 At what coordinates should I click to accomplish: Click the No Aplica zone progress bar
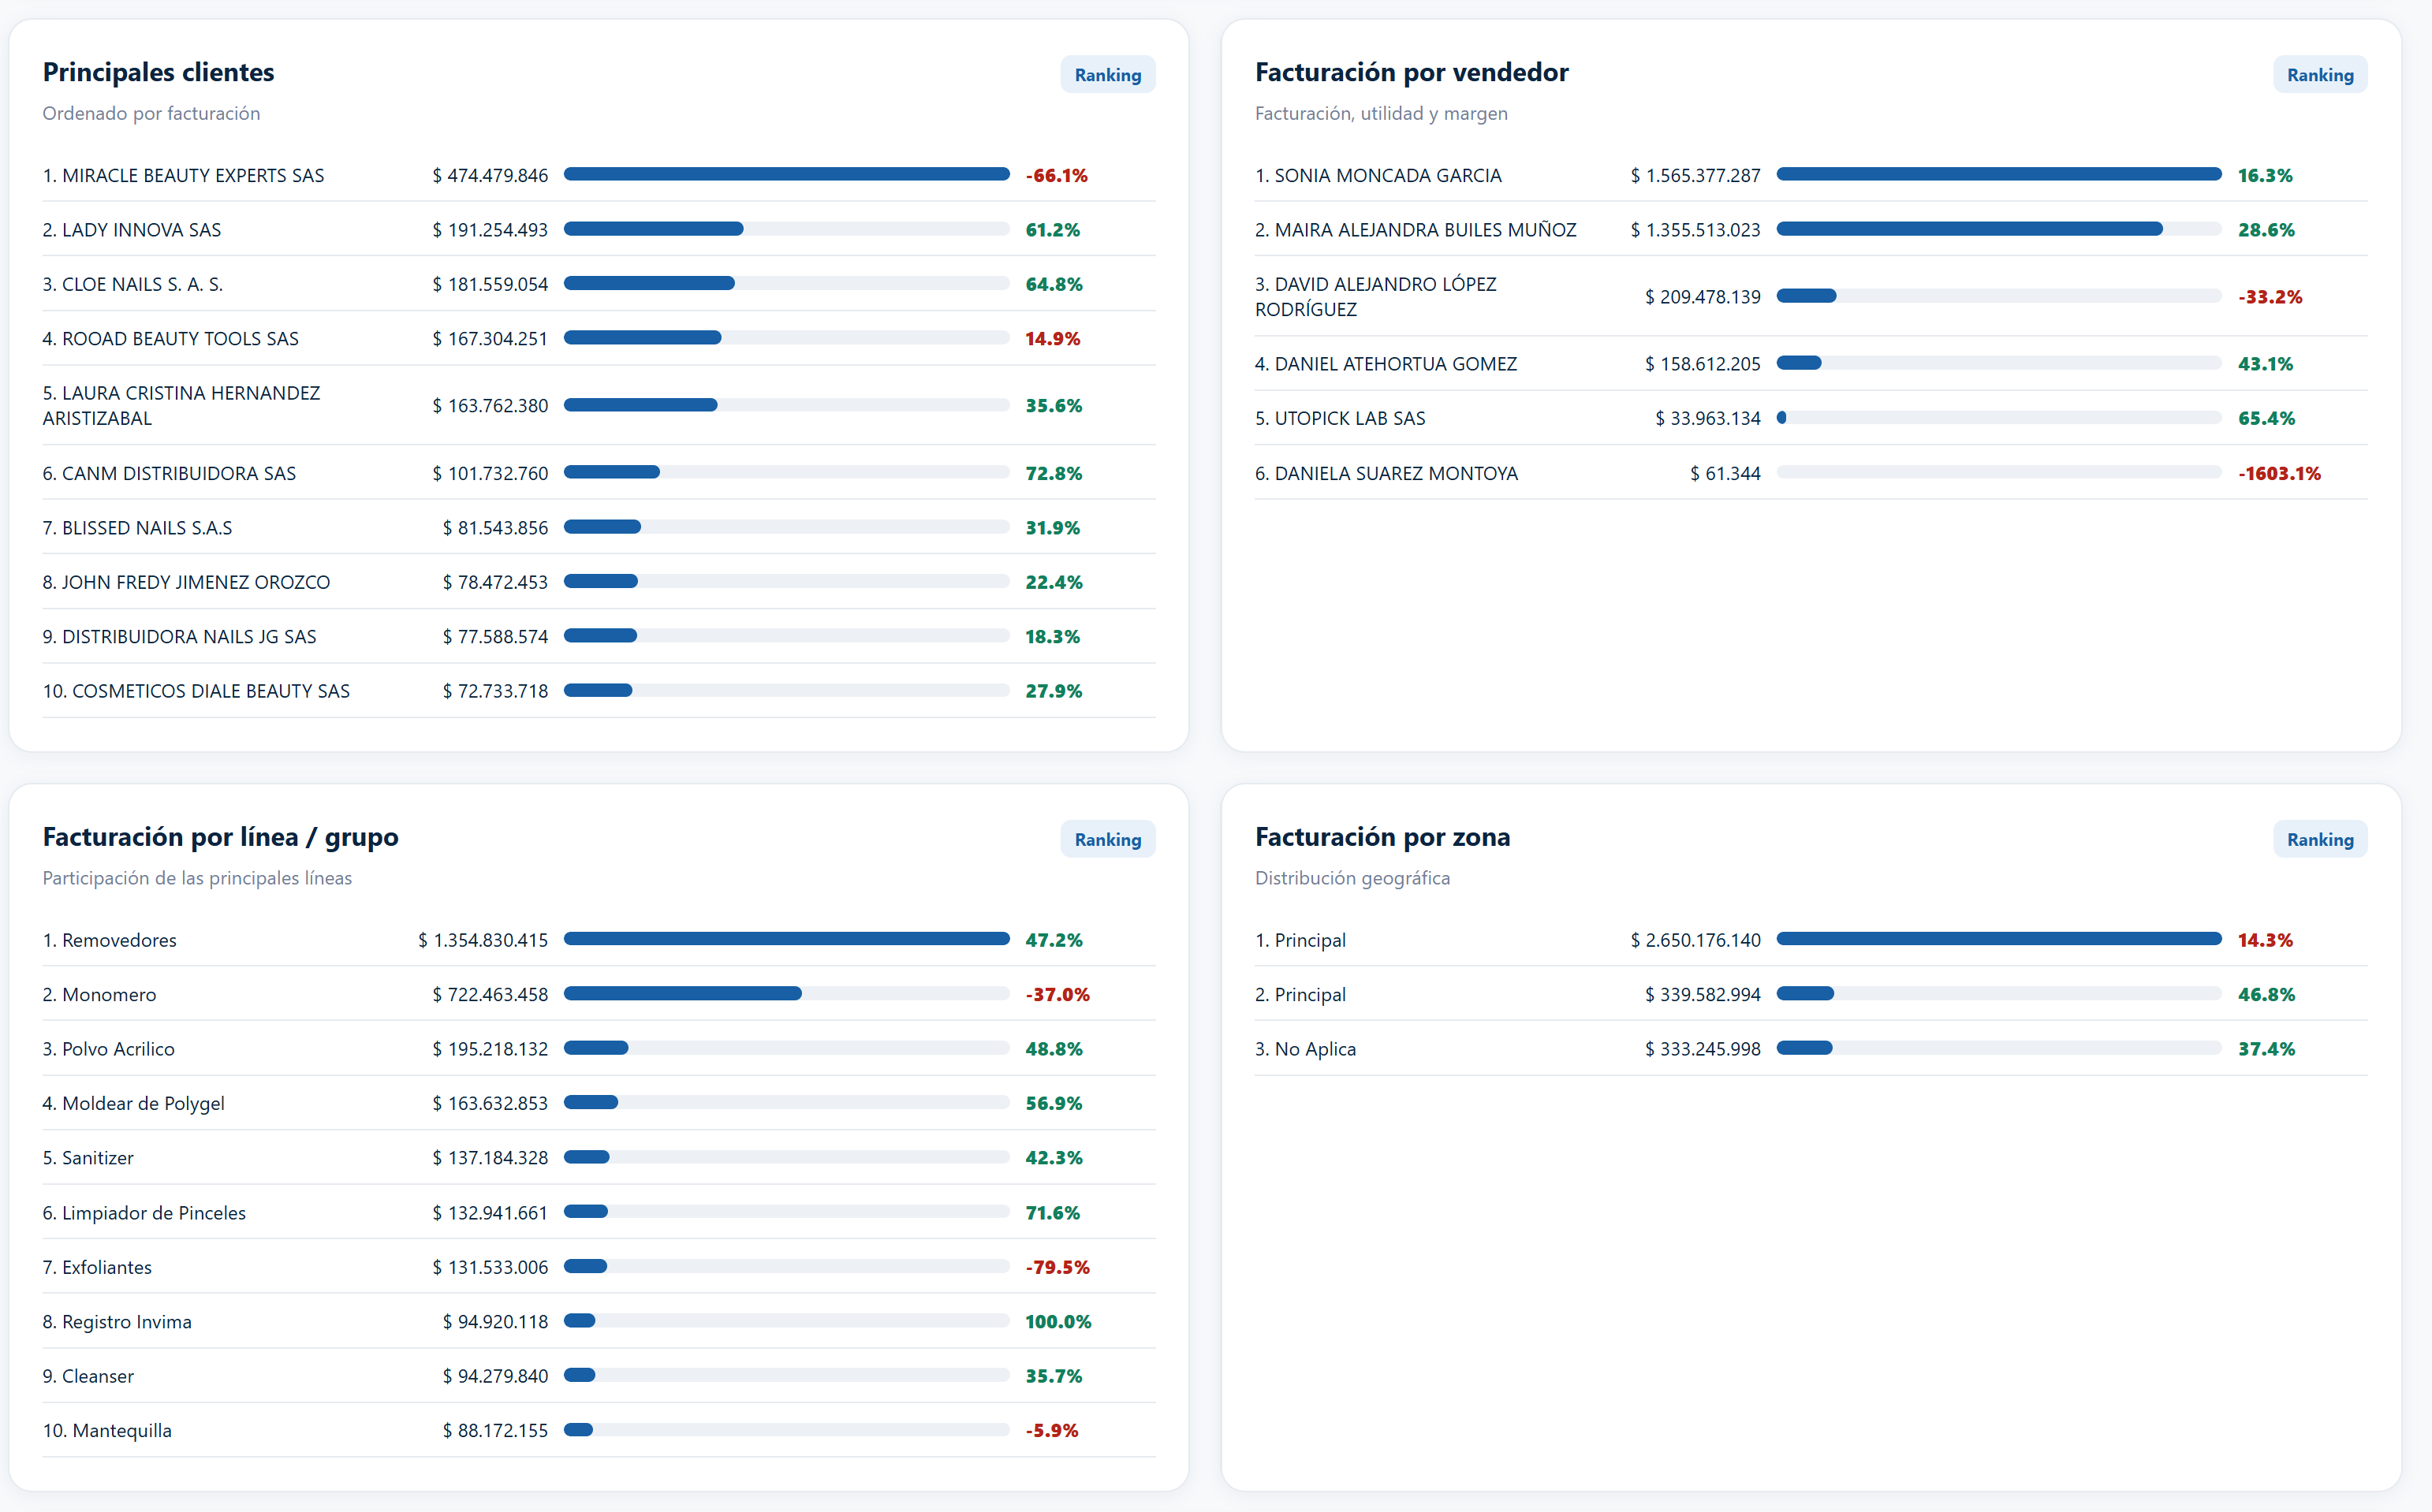click(1999, 1048)
